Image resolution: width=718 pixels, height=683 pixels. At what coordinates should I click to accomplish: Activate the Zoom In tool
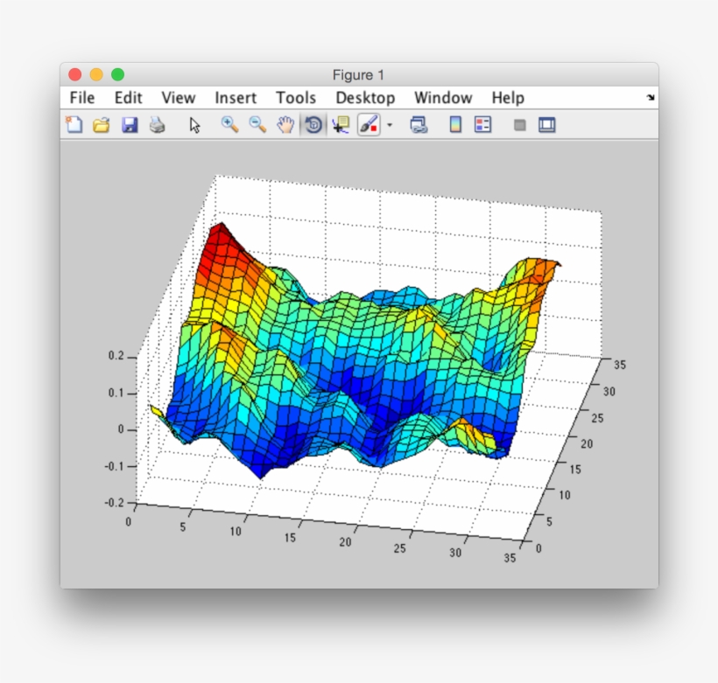coord(231,125)
